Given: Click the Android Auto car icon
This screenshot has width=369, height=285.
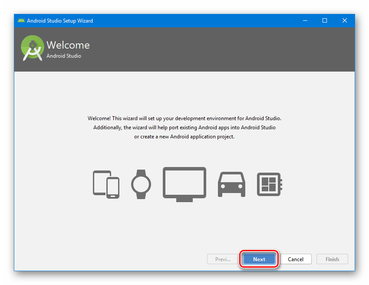Looking at the screenshot, I should pos(231,185).
